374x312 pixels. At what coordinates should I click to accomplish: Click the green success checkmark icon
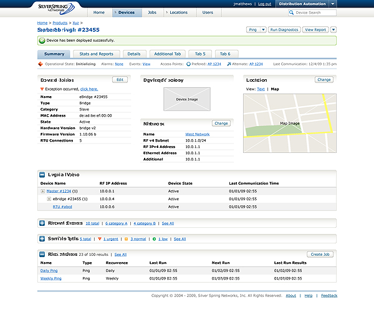click(x=42, y=41)
